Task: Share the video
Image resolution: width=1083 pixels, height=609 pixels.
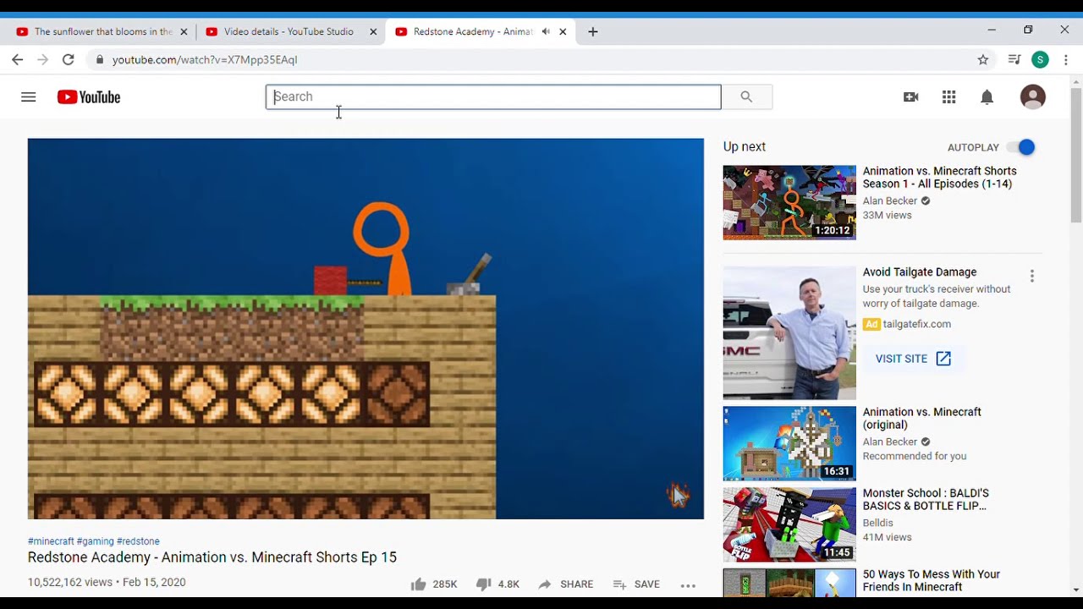Action: [565, 584]
